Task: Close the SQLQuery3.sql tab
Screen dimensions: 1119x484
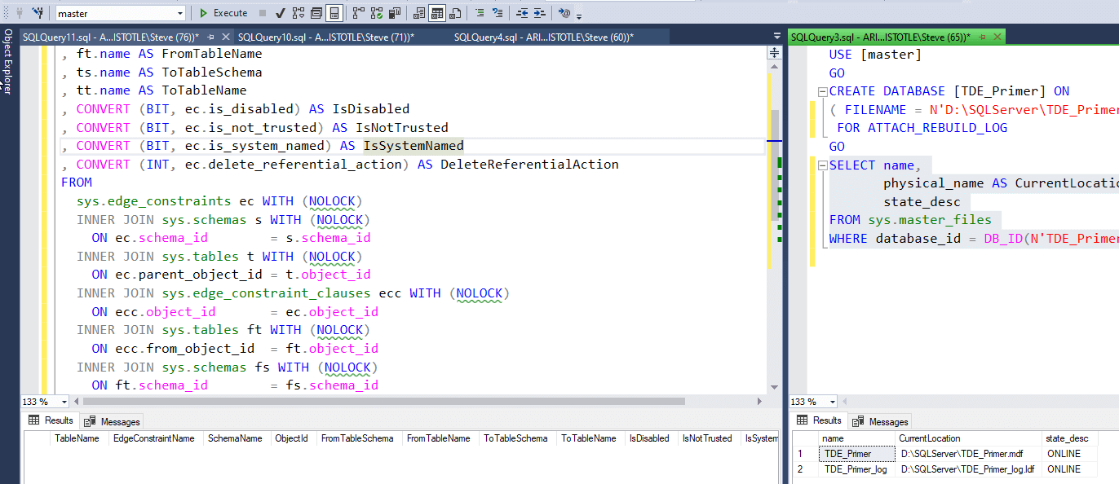Action: pos(997,37)
